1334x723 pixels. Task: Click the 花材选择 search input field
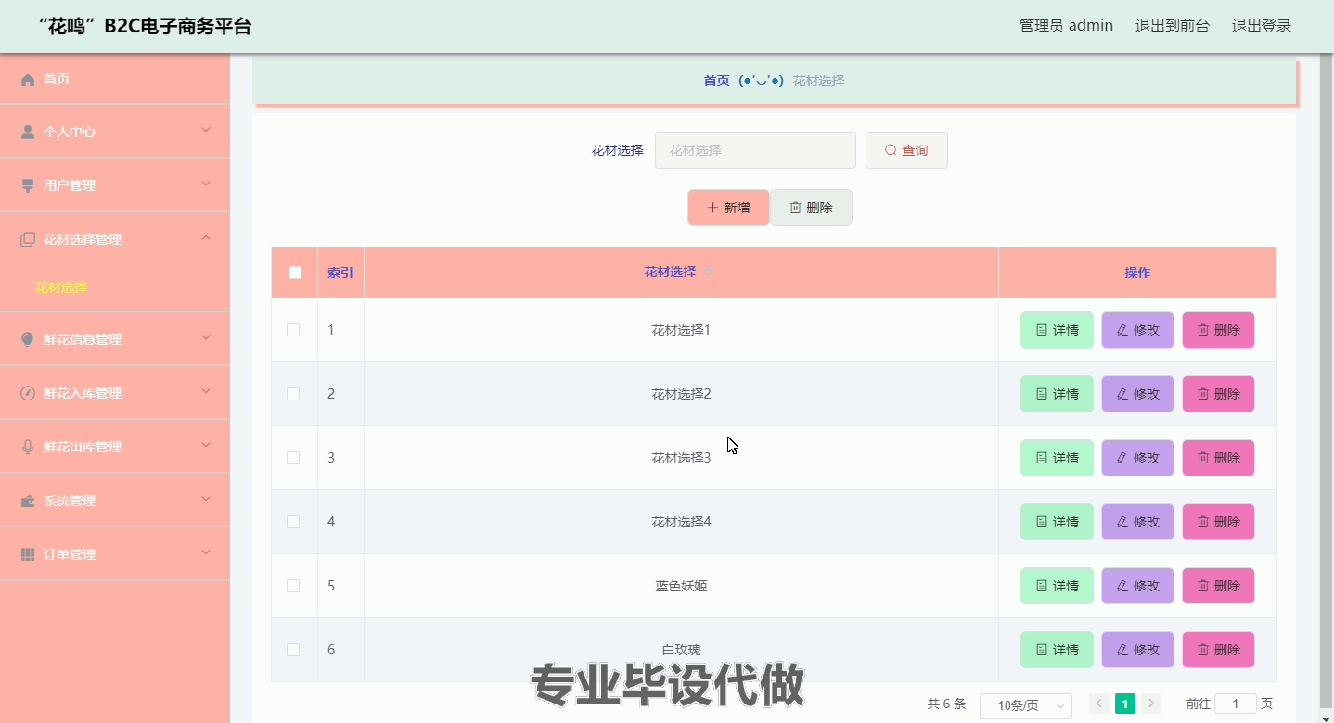[x=755, y=150]
